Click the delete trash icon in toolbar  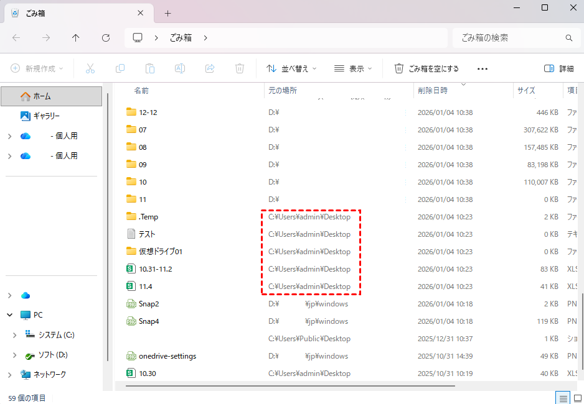240,68
